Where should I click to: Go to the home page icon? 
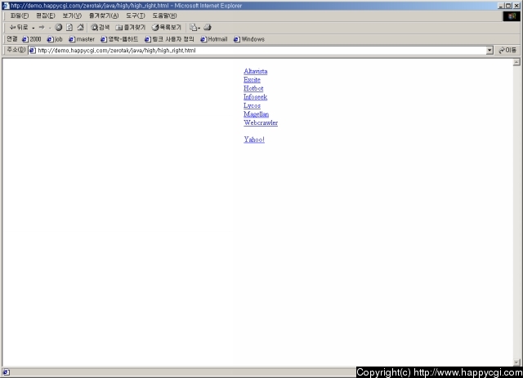pyautogui.click(x=80, y=27)
